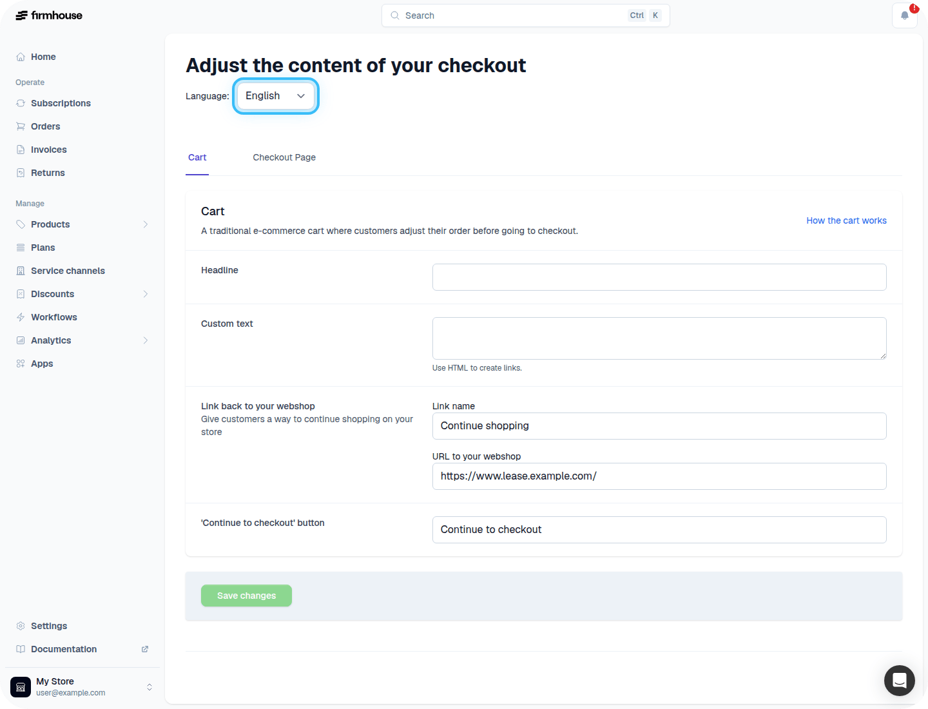Viewport: 928px width, 709px height.
Task: Open the How the cart works link
Action: pos(846,220)
